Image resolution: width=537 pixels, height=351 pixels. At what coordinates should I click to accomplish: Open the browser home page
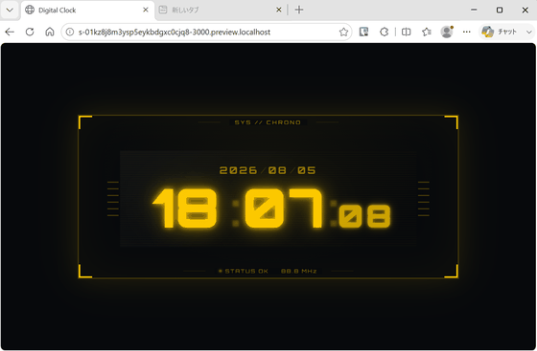point(50,32)
